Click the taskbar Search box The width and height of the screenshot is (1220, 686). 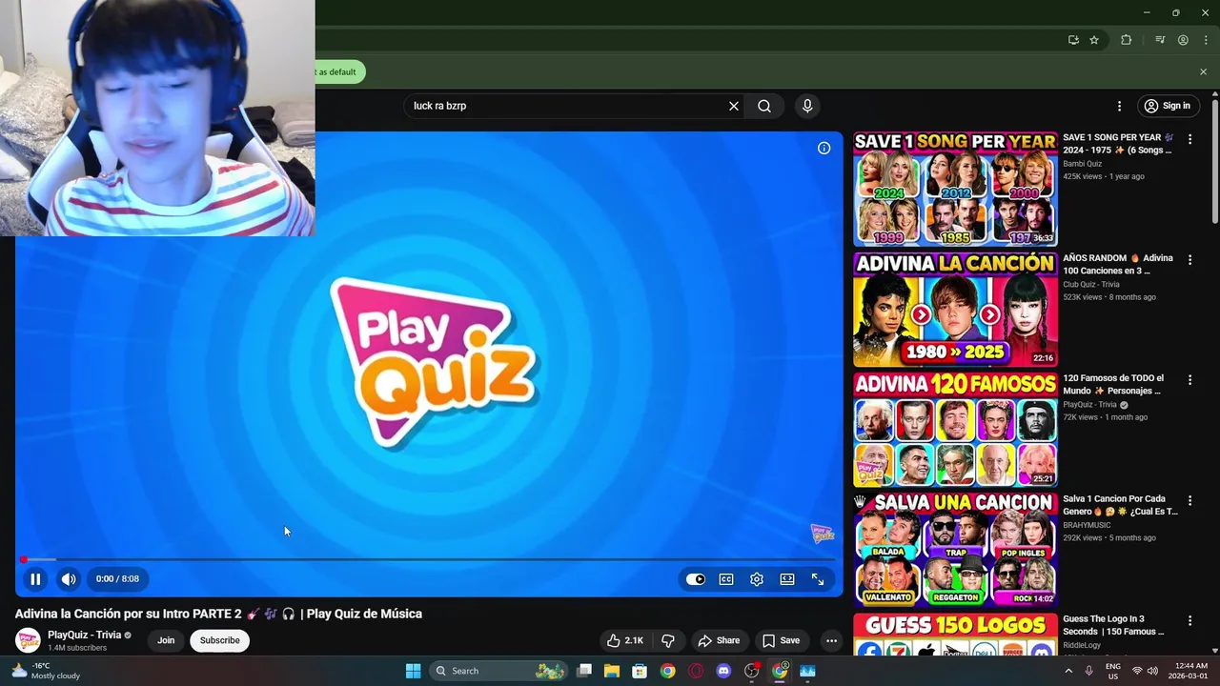(x=498, y=671)
